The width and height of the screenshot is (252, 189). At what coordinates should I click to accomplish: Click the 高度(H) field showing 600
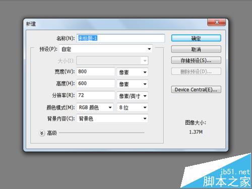[x=96, y=84]
